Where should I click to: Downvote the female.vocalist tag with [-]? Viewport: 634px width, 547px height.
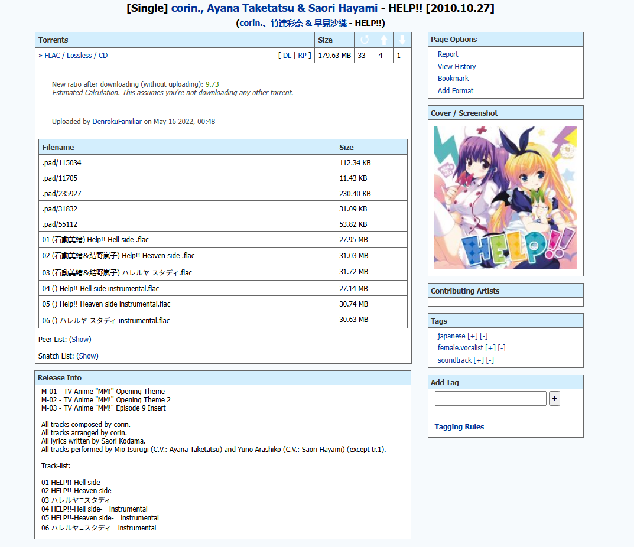click(502, 348)
